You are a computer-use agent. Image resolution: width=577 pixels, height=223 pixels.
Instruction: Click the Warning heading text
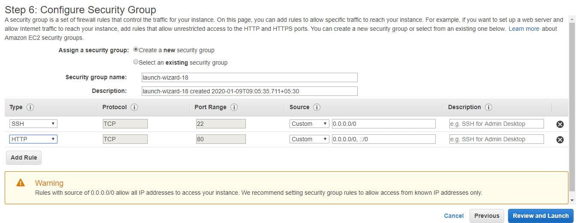pyautogui.click(x=49, y=183)
